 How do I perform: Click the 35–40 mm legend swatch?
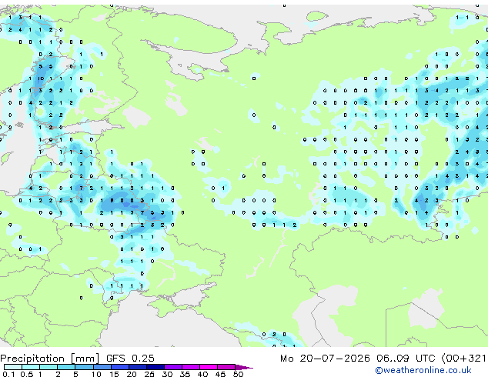click(x=191, y=367)
